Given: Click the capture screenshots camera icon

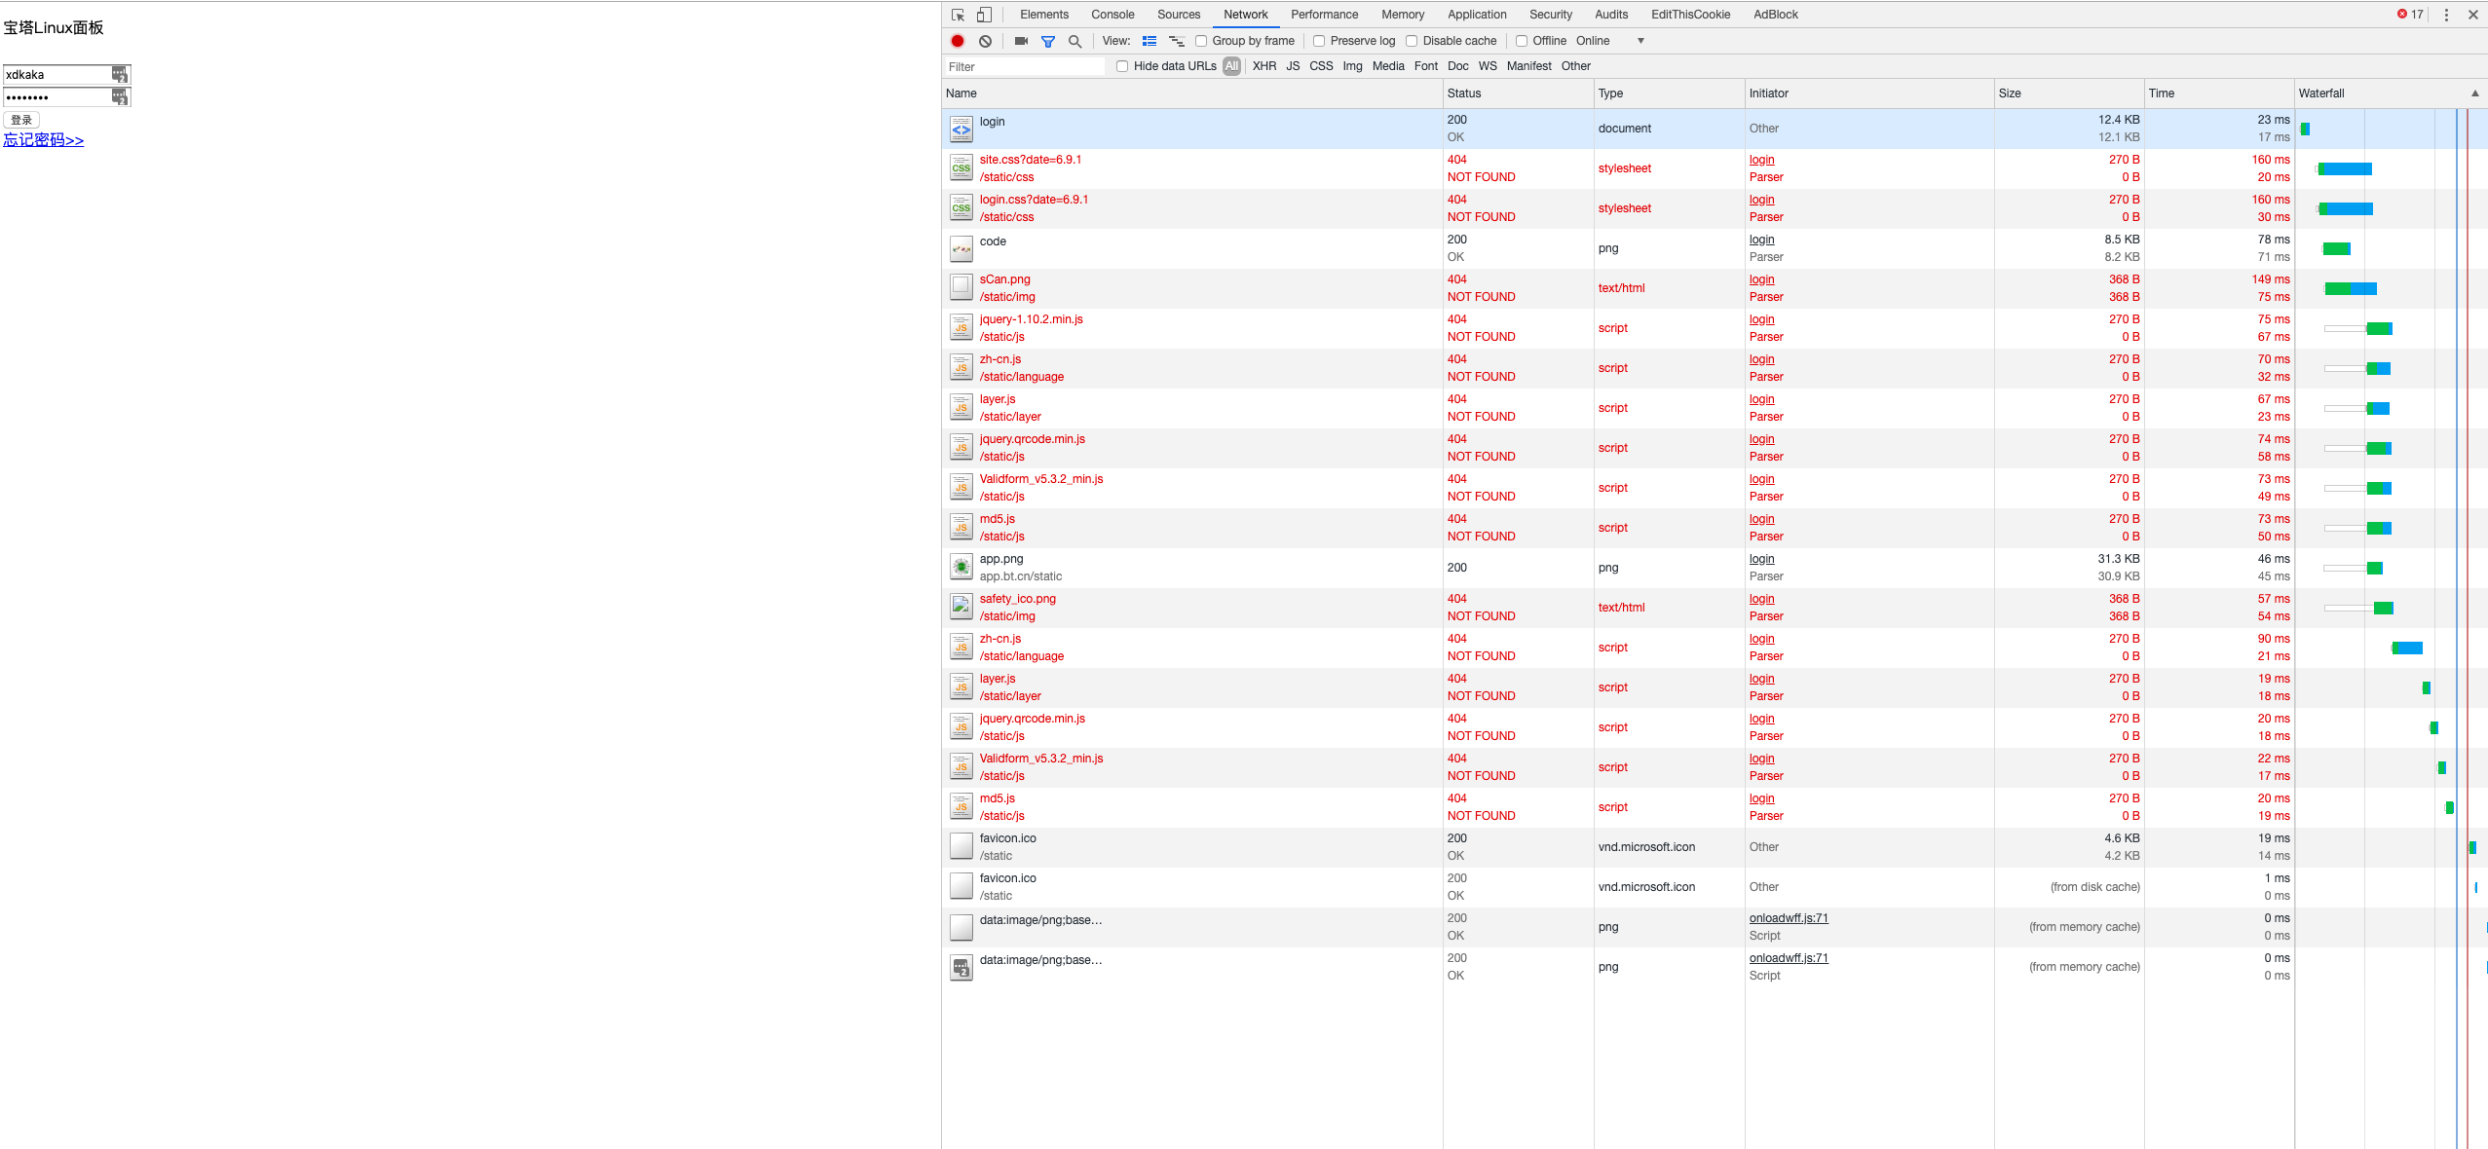Looking at the screenshot, I should (1019, 41).
